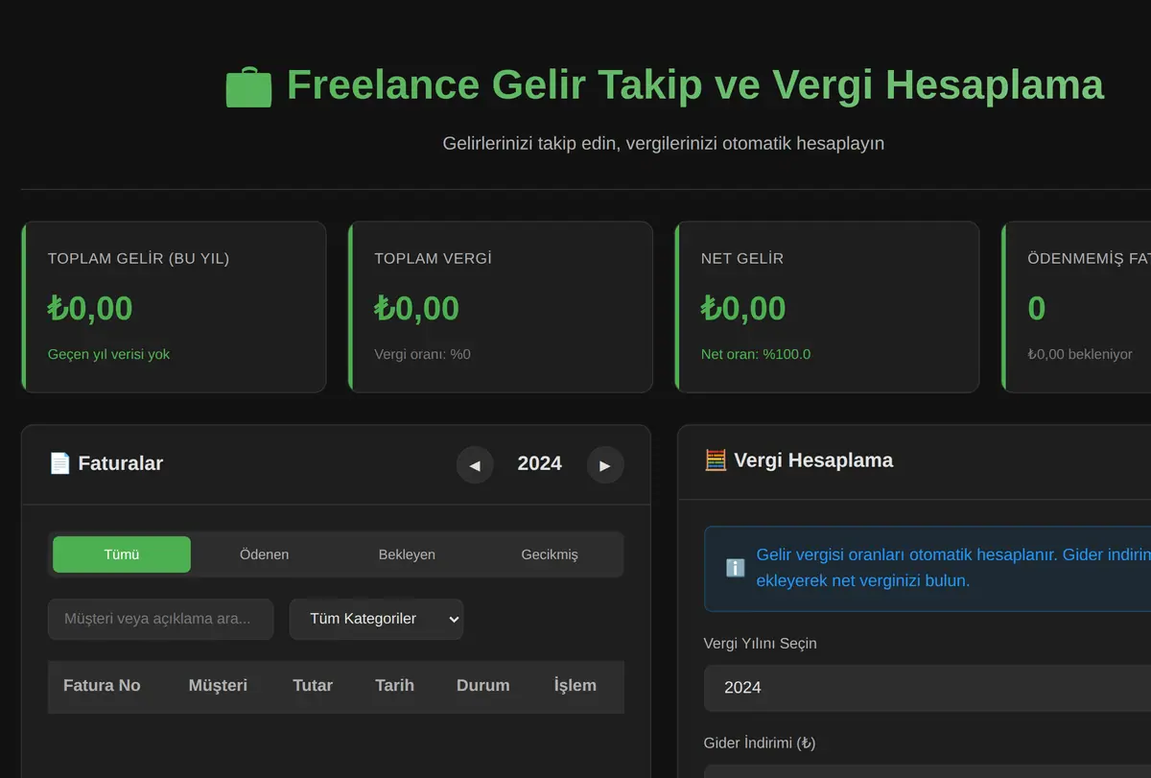Switch to the Gecikmiş filter tab

[550, 554]
